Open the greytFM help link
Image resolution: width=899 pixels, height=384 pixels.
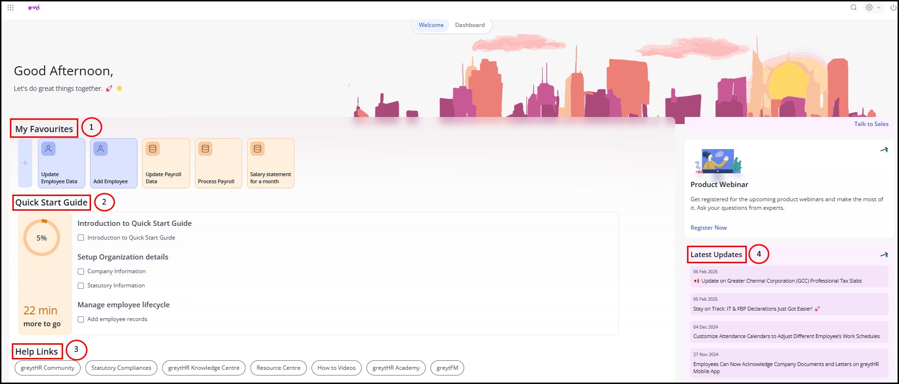pos(448,368)
